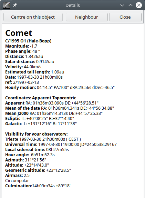145x198 pixels.
Task: Maximize window with the up chevron
Action: pyautogui.click(x=131, y=5)
